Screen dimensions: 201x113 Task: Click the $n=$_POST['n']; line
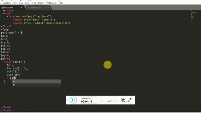pos(12,33)
